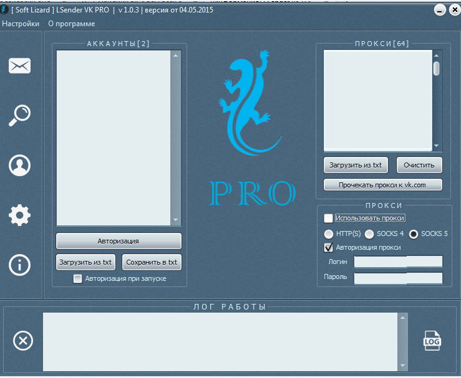Viewport: 461px width, 378px height.
Task: Click the work log scroll up arrow
Action: [x=402, y=318]
